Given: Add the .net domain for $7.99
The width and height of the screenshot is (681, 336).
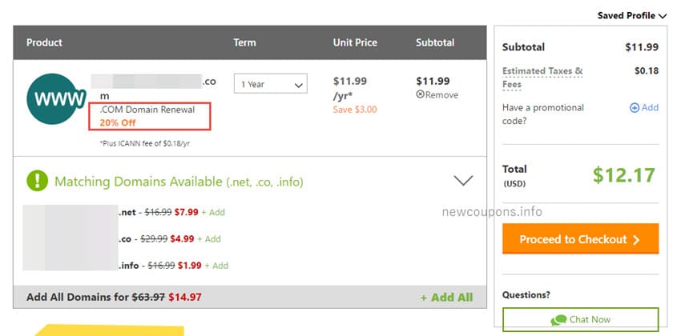Looking at the screenshot, I should [x=213, y=213].
